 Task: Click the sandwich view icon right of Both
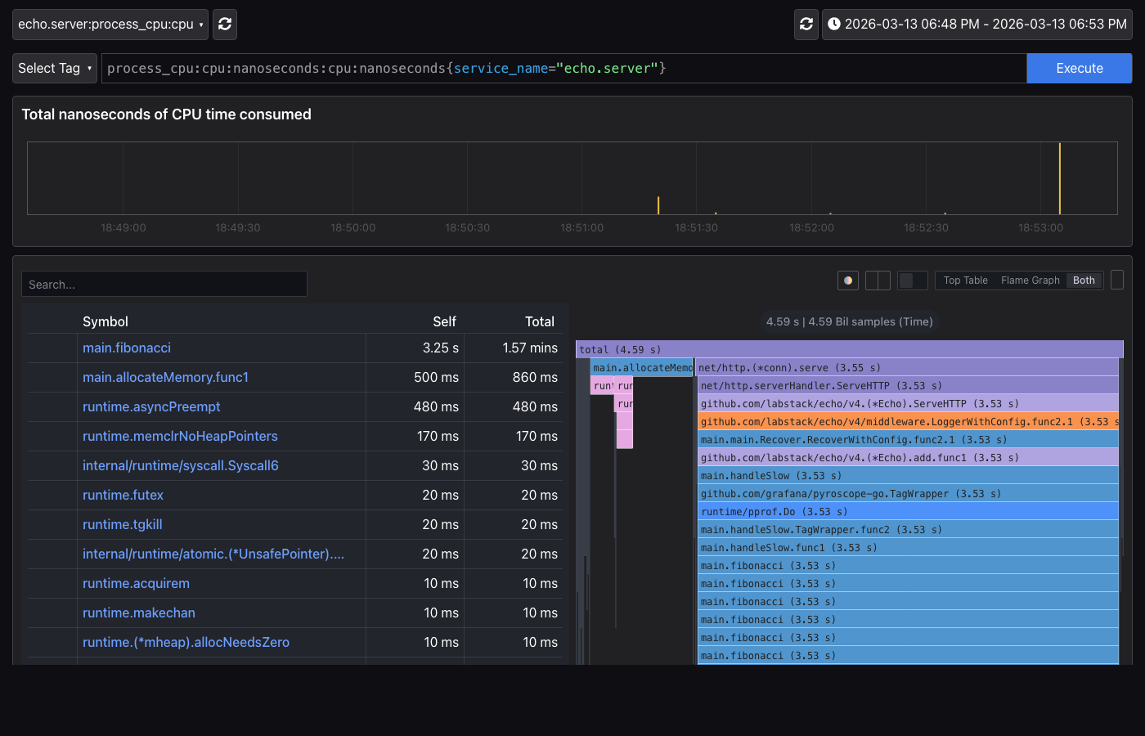[x=1116, y=280]
